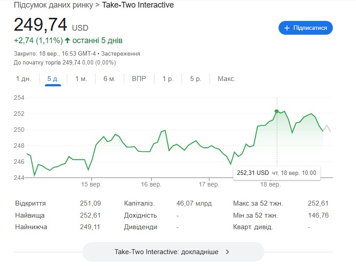
Task: Click the 'Застереження' disclaimer link
Action: (121, 53)
